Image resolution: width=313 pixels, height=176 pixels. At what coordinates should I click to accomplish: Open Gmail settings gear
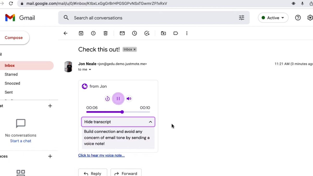(x=310, y=18)
